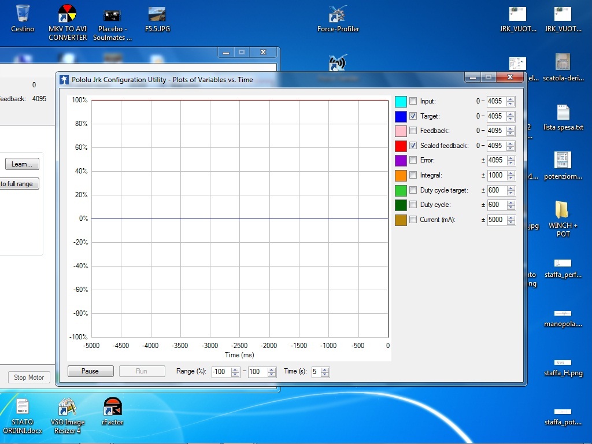Viewport: 592px width, 444px height.
Task: Select the F5.5.JPG desktop image
Action: coord(157,18)
